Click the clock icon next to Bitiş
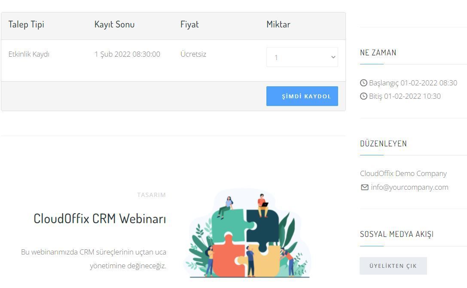467x288 pixels. [x=363, y=96]
